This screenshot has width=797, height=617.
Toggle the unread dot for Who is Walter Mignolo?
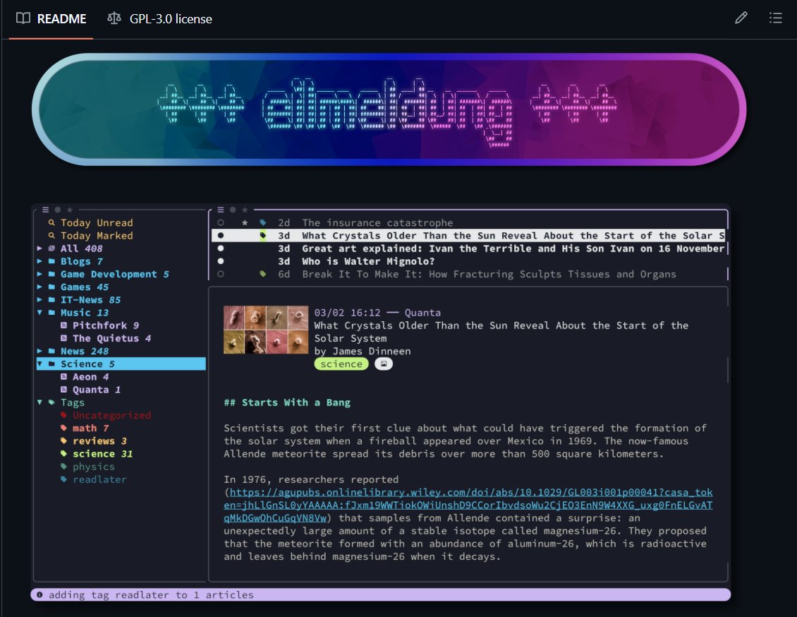point(221,261)
